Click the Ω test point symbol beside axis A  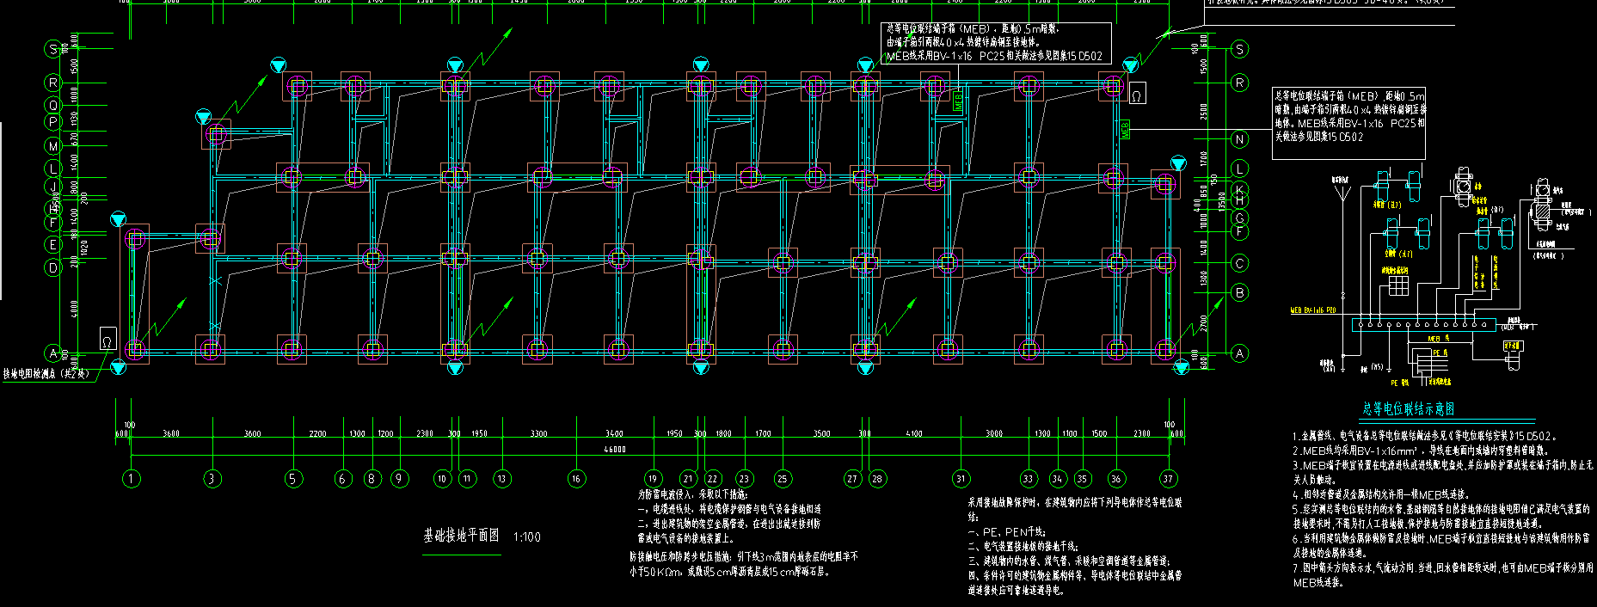pos(108,340)
